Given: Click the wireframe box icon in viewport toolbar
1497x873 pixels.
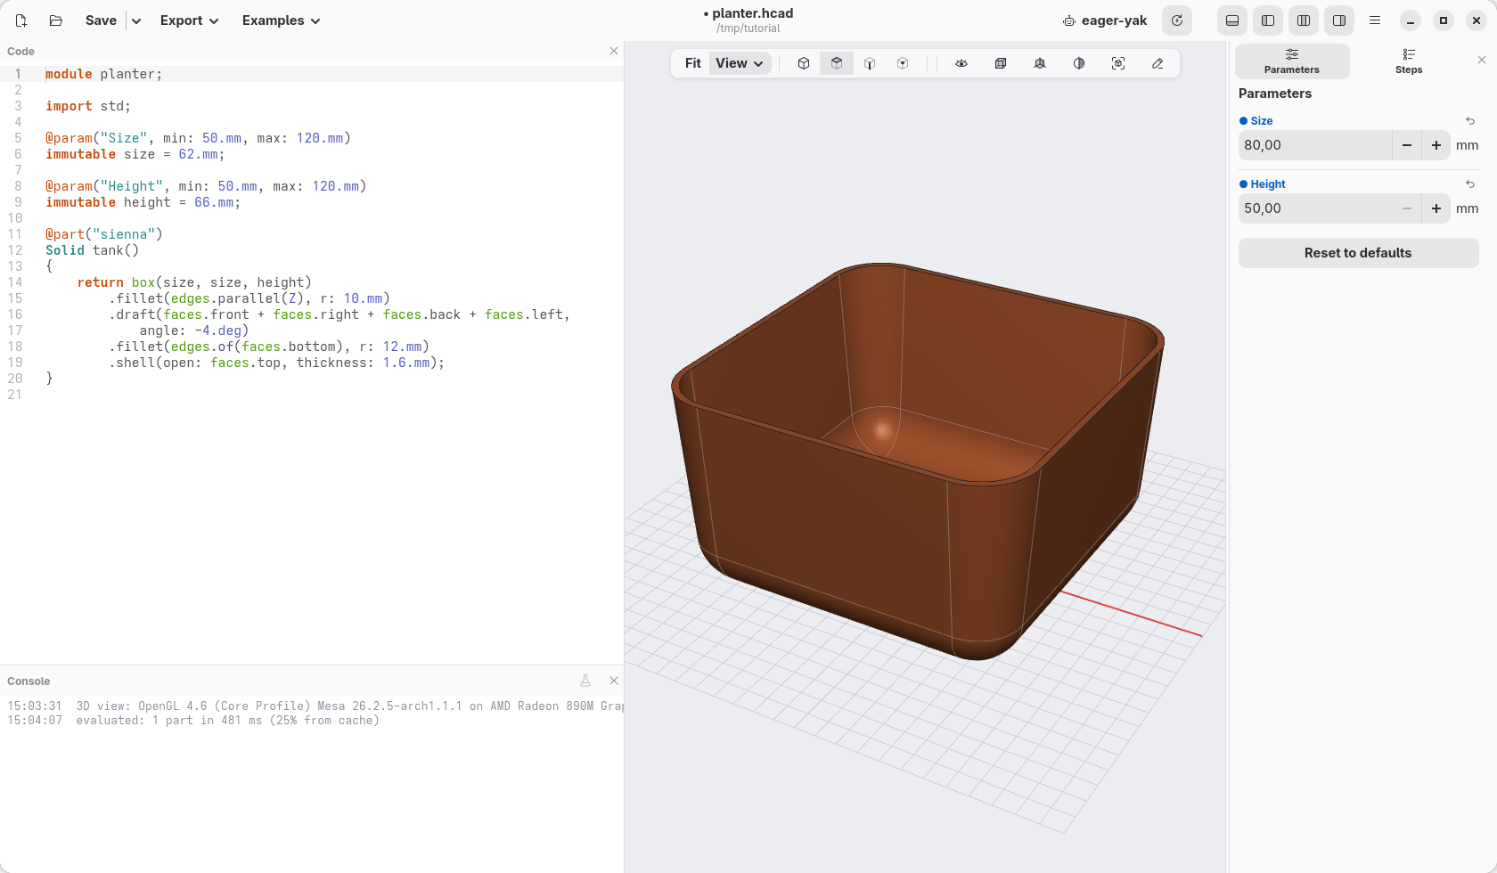Looking at the screenshot, I should [x=1001, y=63].
